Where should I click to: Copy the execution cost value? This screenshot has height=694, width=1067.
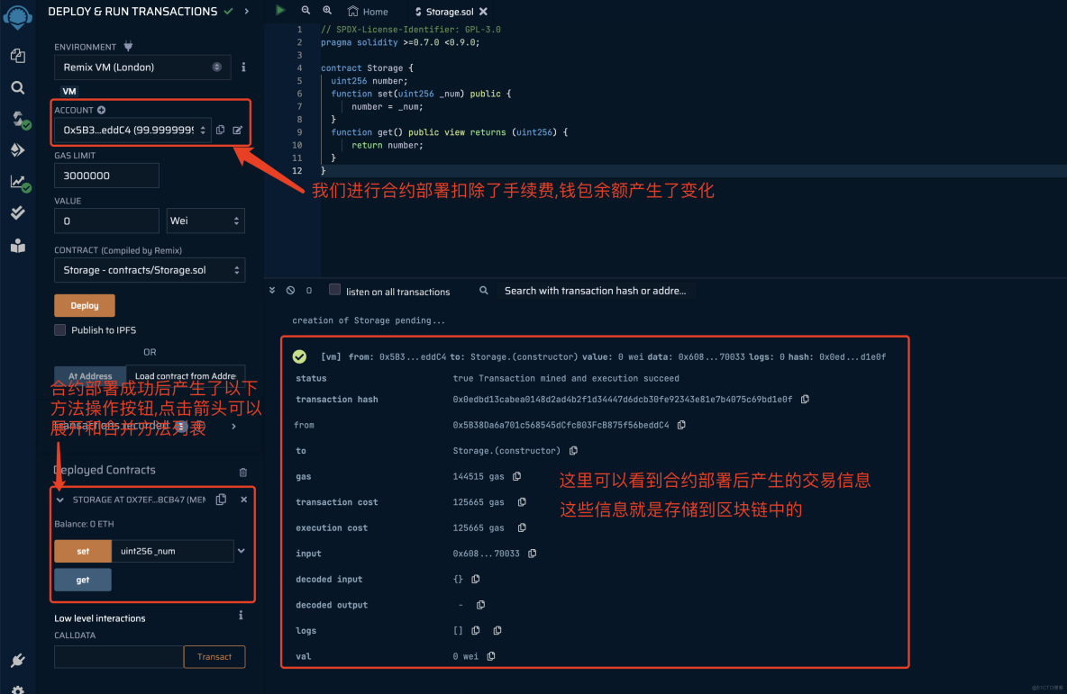[522, 527]
